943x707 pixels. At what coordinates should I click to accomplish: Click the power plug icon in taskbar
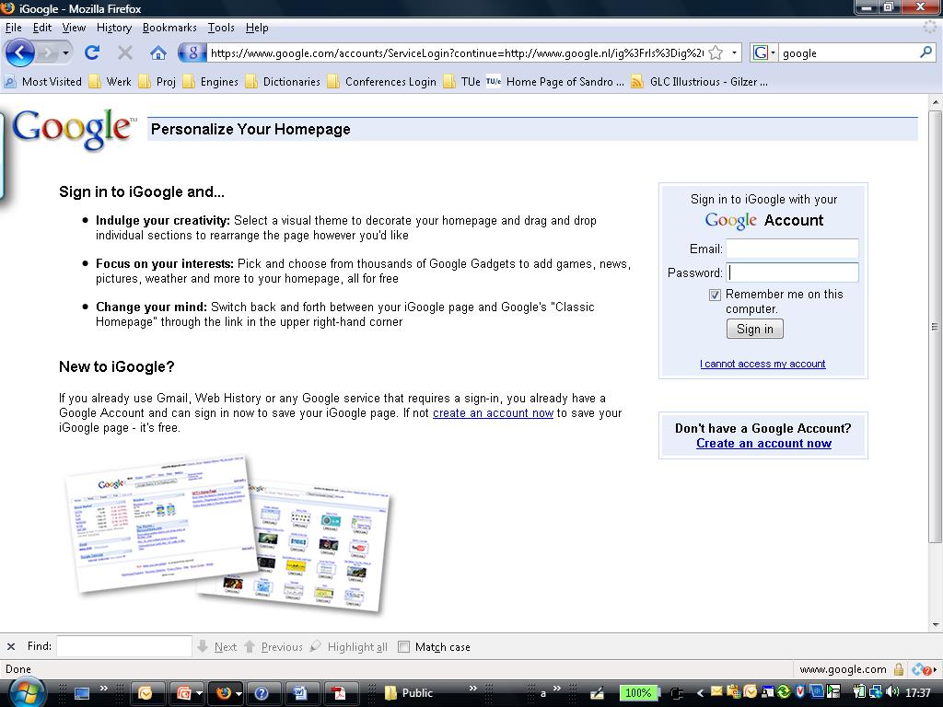676,693
